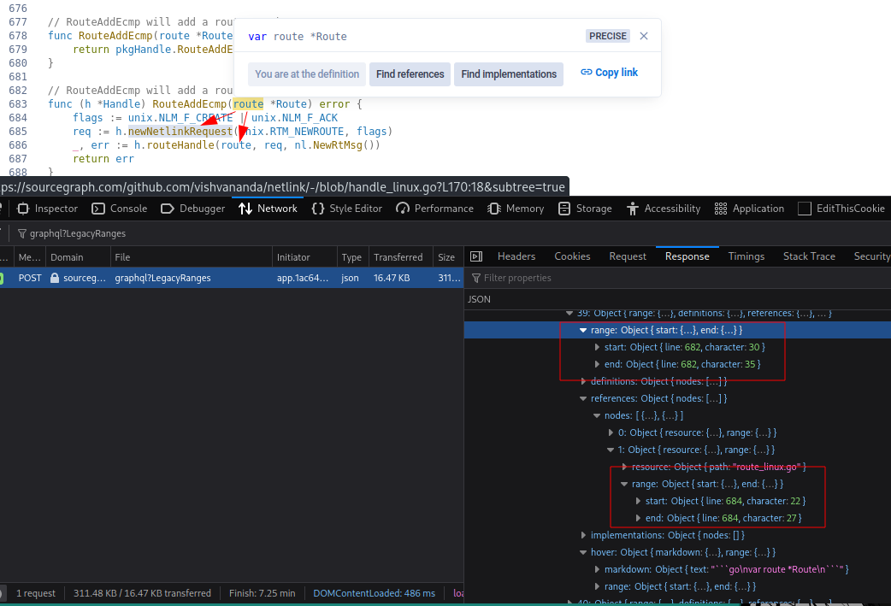Switch to the Debugger tab
Screen dimensions: 891x606
pyautogui.click(x=193, y=209)
